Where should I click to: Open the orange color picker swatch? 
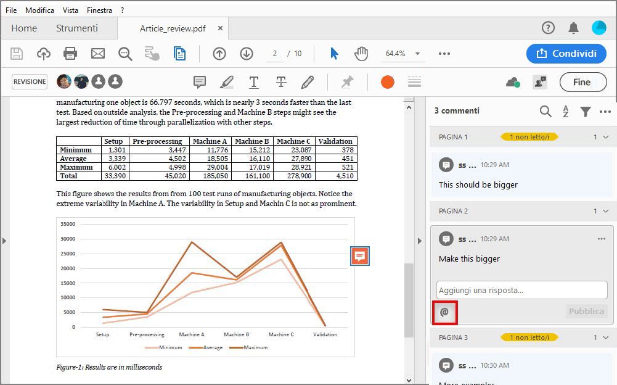coord(388,82)
